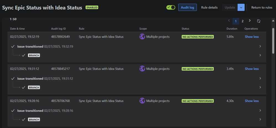This screenshot has height=128, width=276.
Task: Click the BRANCH badge under 19:31:12 entry
Action: pyautogui.click(x=34, y=87)
